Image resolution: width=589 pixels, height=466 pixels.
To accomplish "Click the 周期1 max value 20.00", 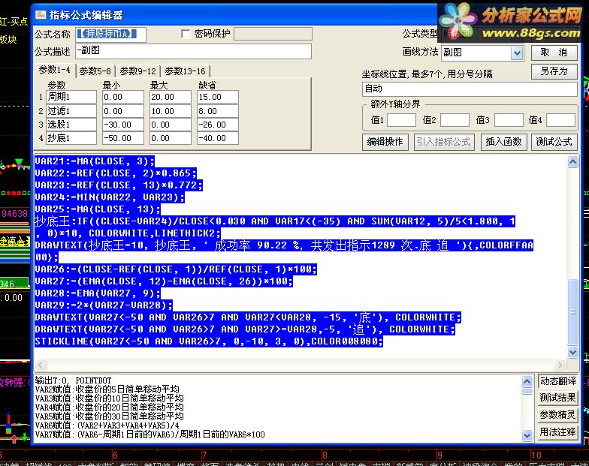I will pos(171,97).
